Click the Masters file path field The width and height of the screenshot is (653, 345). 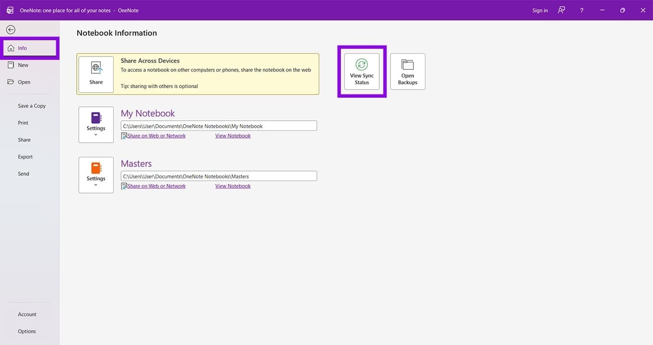[219, 176]
